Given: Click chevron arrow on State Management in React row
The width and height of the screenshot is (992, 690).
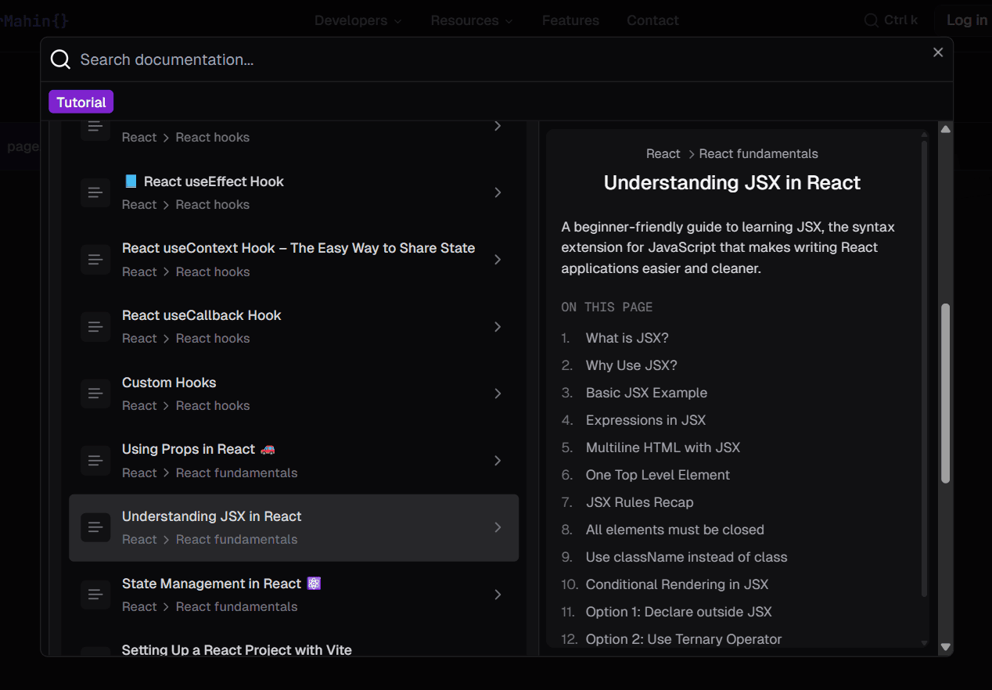Looking at the screenshot, I should pos(498,595).
